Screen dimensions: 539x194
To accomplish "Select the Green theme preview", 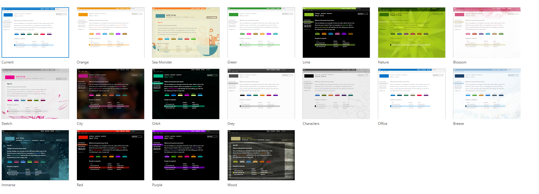I will [261, 32].
